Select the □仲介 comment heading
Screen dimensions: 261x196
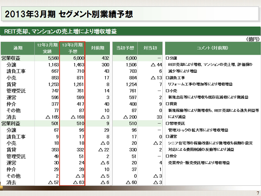point(172,156)
